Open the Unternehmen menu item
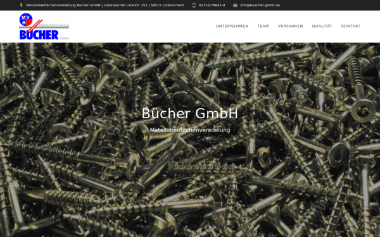This screenshot has height=237, width=380. pos(232,26)
